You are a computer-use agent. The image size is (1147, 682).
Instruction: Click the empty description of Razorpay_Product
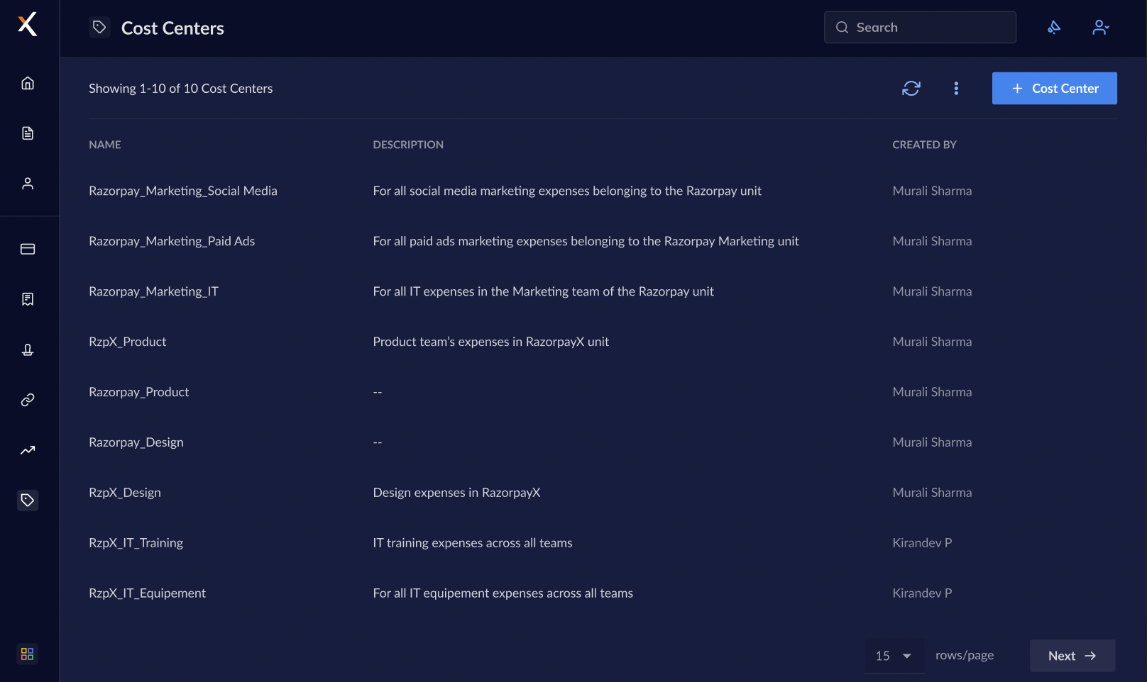coord(378,392)
